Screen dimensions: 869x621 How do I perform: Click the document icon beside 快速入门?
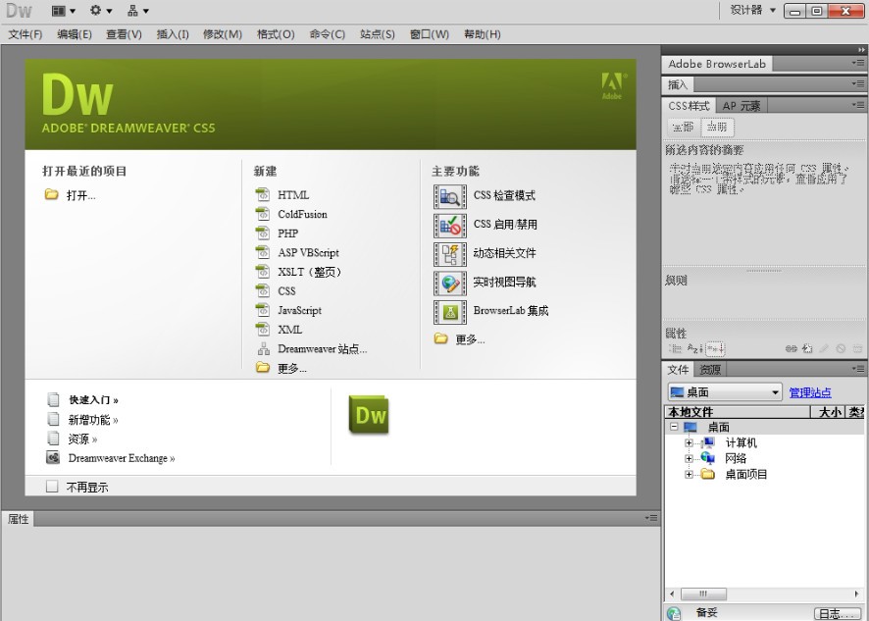pos(53,399)
